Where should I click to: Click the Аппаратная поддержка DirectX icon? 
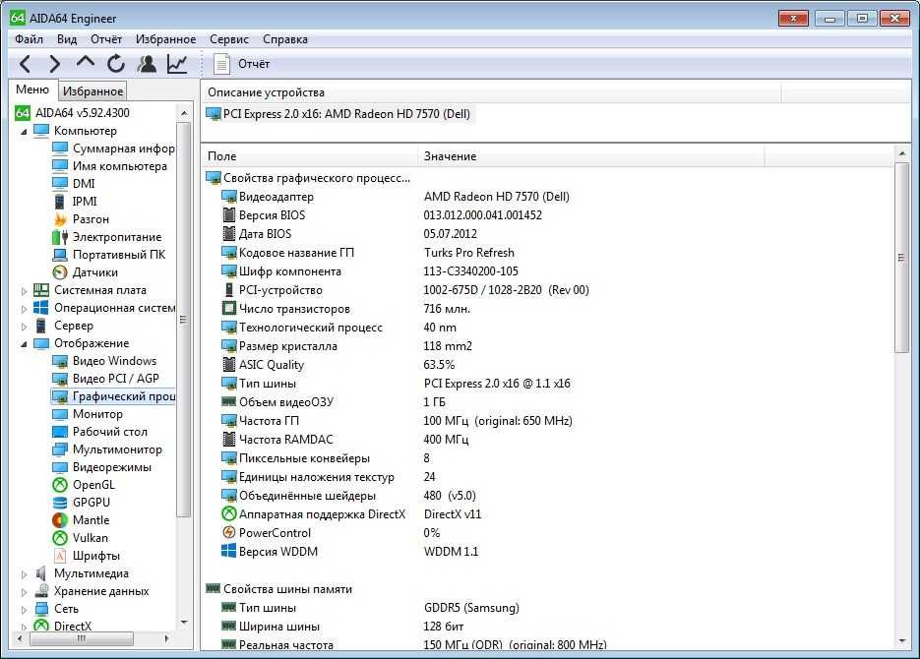[x=229, y=513]
